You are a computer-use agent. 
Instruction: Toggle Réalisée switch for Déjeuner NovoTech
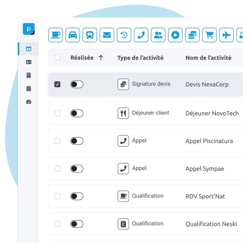[x=77, y=113]
